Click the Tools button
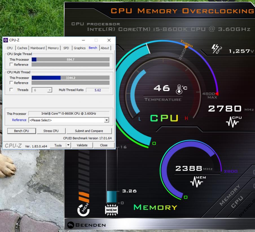Image resolution: width=255 pixels, height=232 pixels. tap(58, 145)
